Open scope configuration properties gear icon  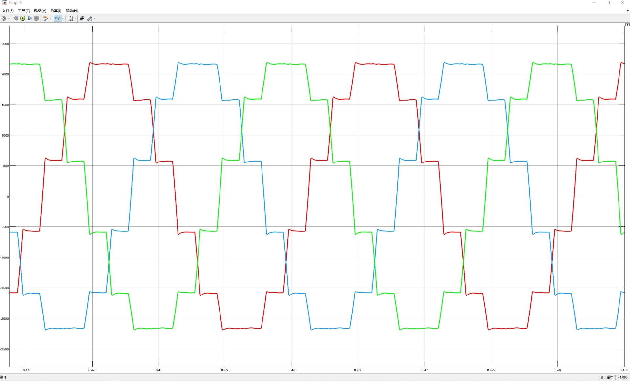click(4, 18)
